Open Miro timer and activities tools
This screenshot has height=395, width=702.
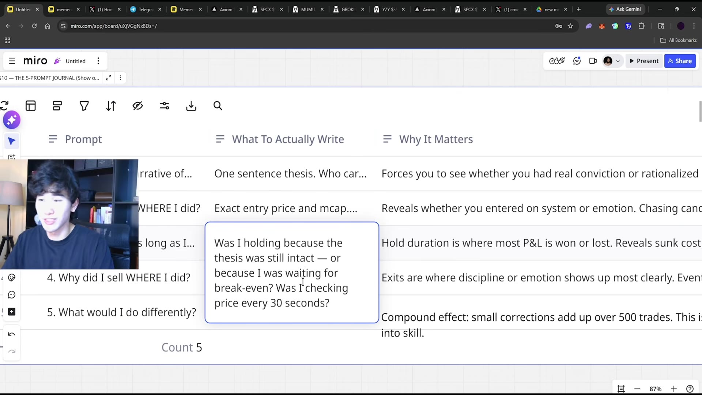tap(557, 61)
